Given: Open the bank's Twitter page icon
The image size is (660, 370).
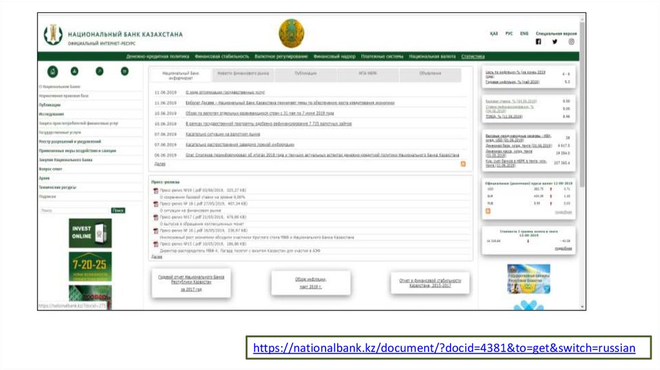Looking at the screenshot, I should (555, 42).
